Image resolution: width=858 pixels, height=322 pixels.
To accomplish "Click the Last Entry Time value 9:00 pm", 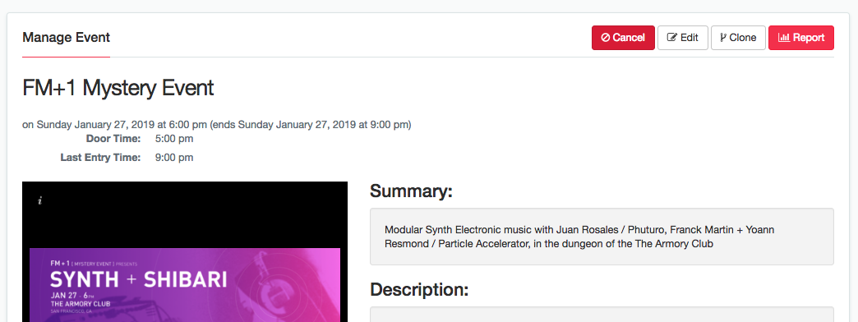I will coord(174,158).
